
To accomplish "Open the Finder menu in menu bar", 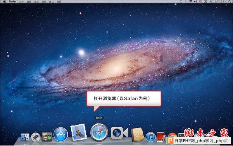I will [x=12, y=2].
